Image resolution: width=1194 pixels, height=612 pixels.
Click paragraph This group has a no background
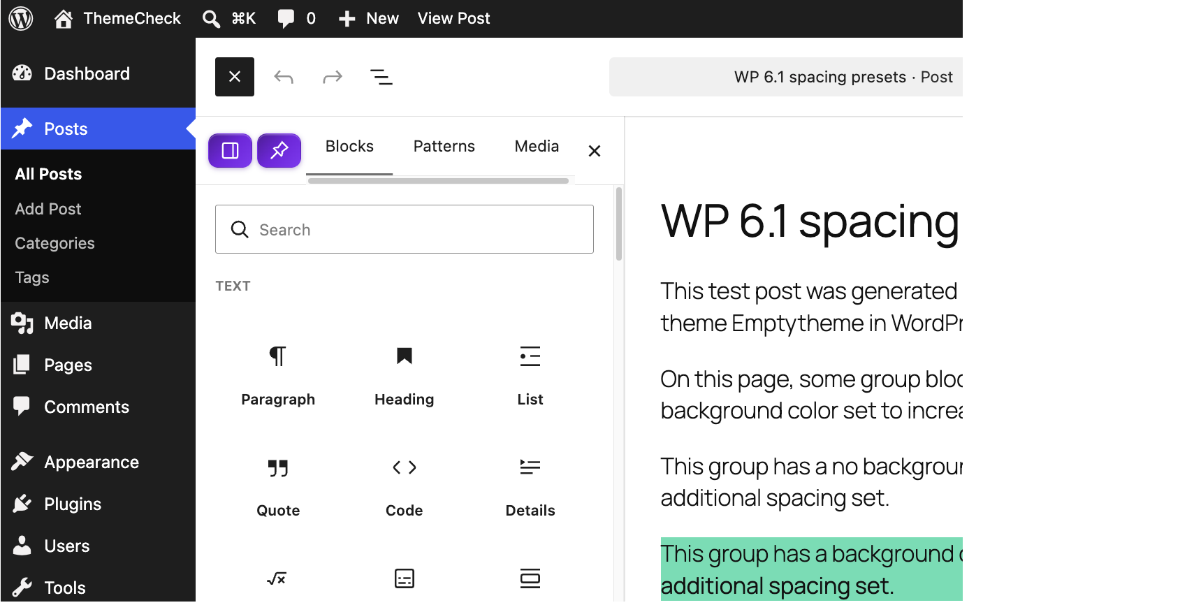[x=811, y=482]
